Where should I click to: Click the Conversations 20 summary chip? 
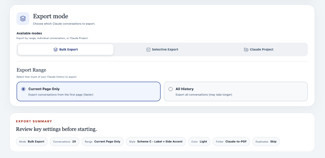(x=64, y=142)
